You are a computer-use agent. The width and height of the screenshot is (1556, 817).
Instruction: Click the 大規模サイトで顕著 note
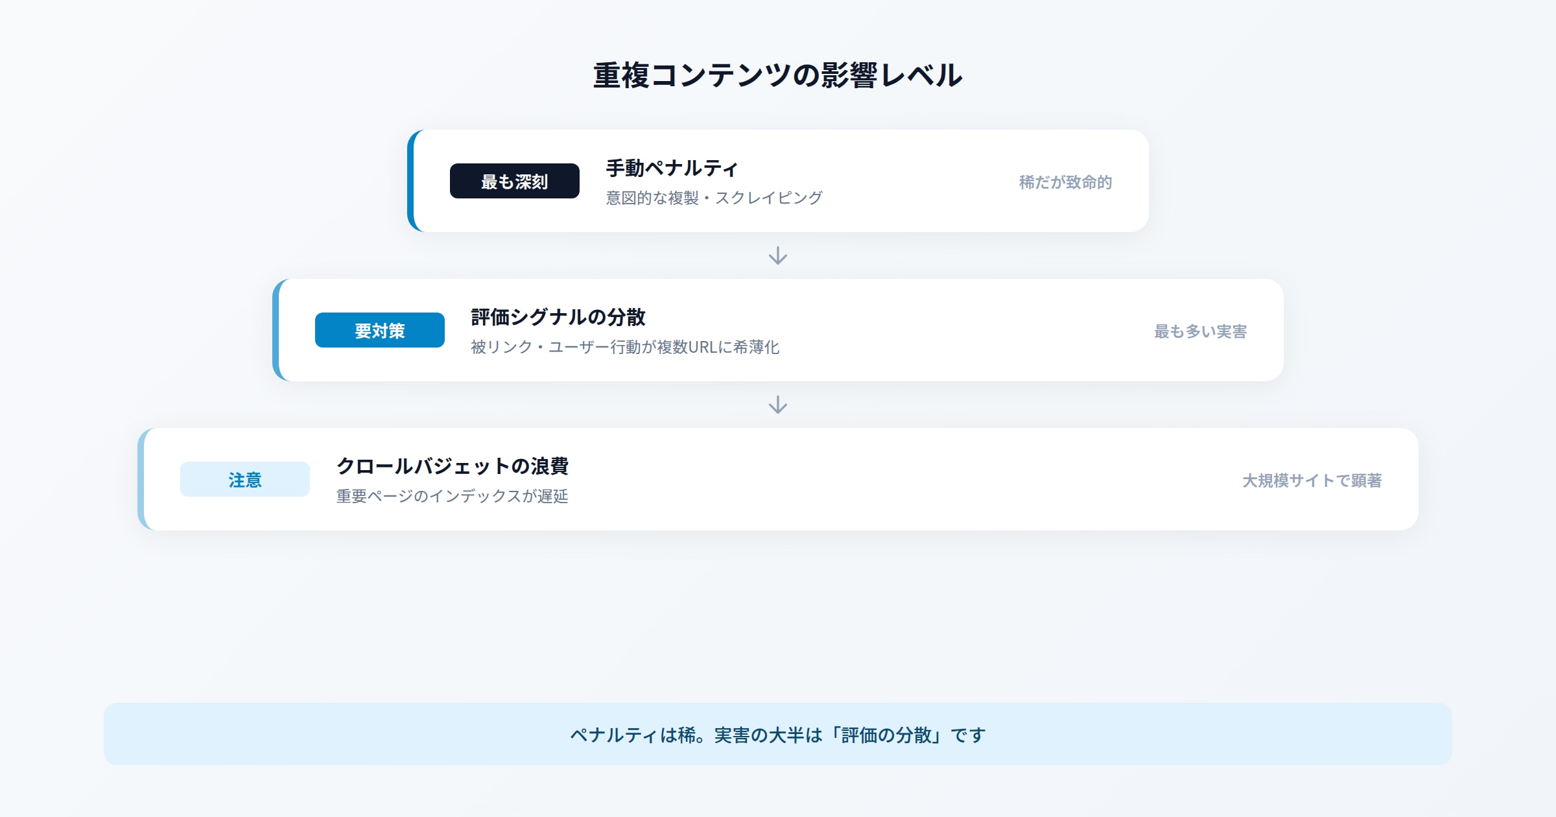[1312, 480]
